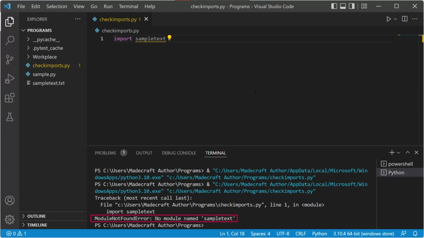The height and width of the screenshot is (238, 424).
Task: Click the Accounts icon
Action: pyautogui.click(x=10, y=201)
